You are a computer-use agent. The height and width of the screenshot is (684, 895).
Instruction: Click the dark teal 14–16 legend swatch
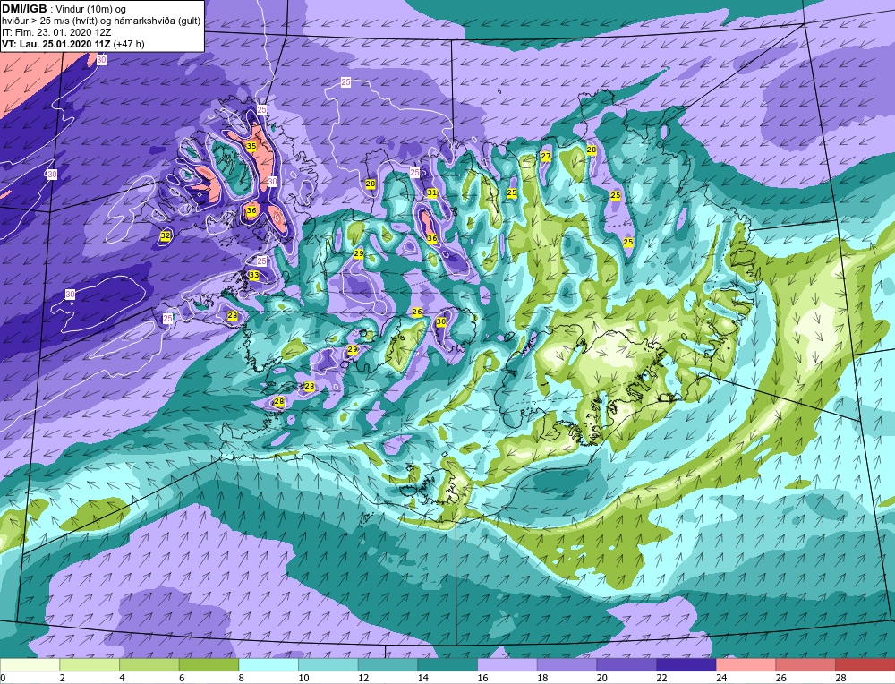click(x=447, y=664)
